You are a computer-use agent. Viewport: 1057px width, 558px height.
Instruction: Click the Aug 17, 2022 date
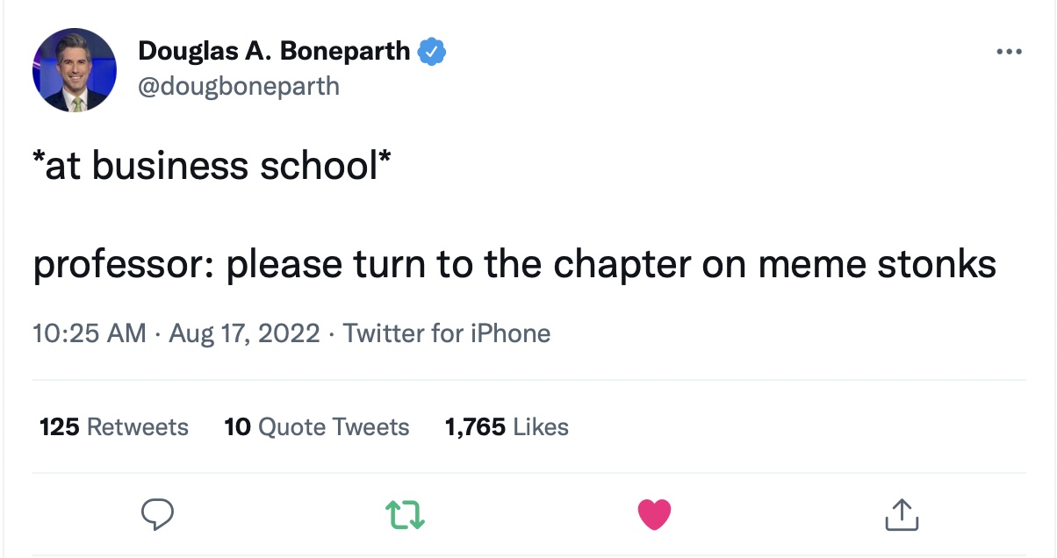coord(244,333)
